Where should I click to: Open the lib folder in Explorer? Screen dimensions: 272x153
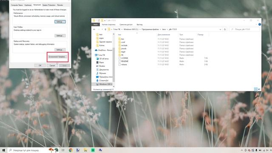pyautogui.click(x=122, y=55)
